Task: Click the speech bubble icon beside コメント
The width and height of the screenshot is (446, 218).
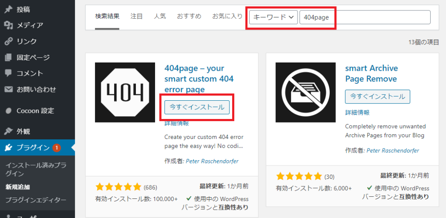Action: click(9, 73)
